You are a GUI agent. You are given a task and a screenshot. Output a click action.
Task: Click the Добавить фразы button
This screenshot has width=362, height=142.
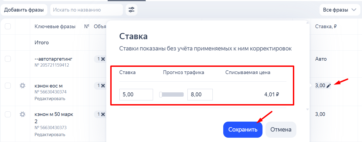tap(24, 10)
